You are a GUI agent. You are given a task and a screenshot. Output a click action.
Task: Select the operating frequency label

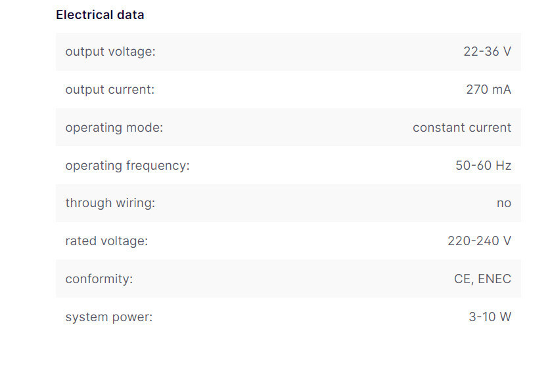click(x=127, y=165)
